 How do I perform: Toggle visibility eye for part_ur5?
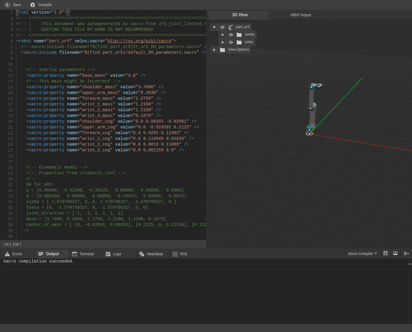click(222, 27)
